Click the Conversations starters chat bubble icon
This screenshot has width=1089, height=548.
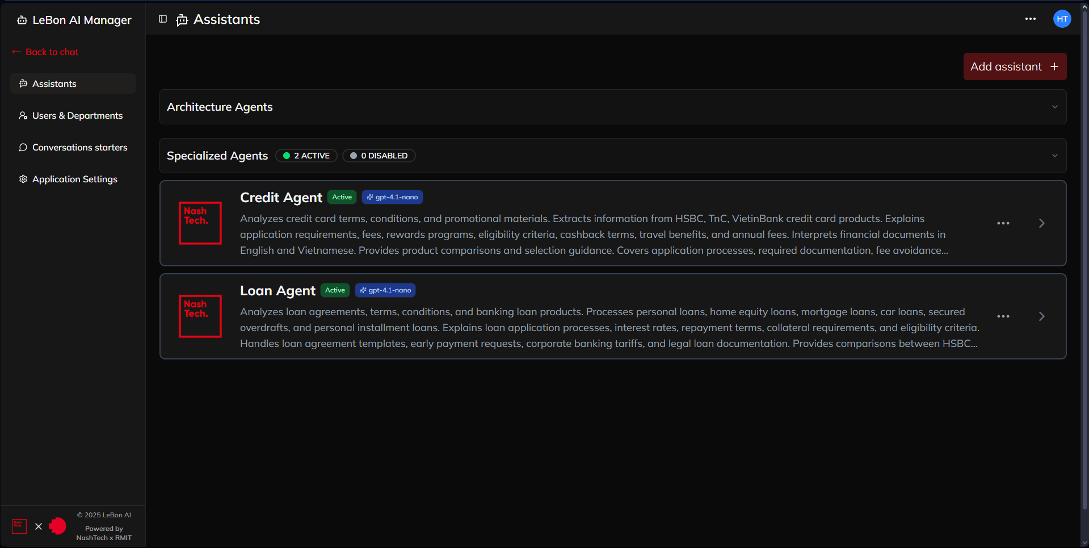pos(23,147)
